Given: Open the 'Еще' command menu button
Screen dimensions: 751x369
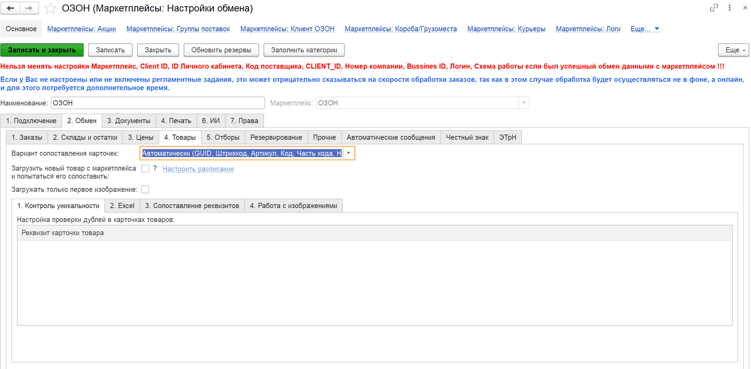Looking at the screenshot, I should [734, 50].
